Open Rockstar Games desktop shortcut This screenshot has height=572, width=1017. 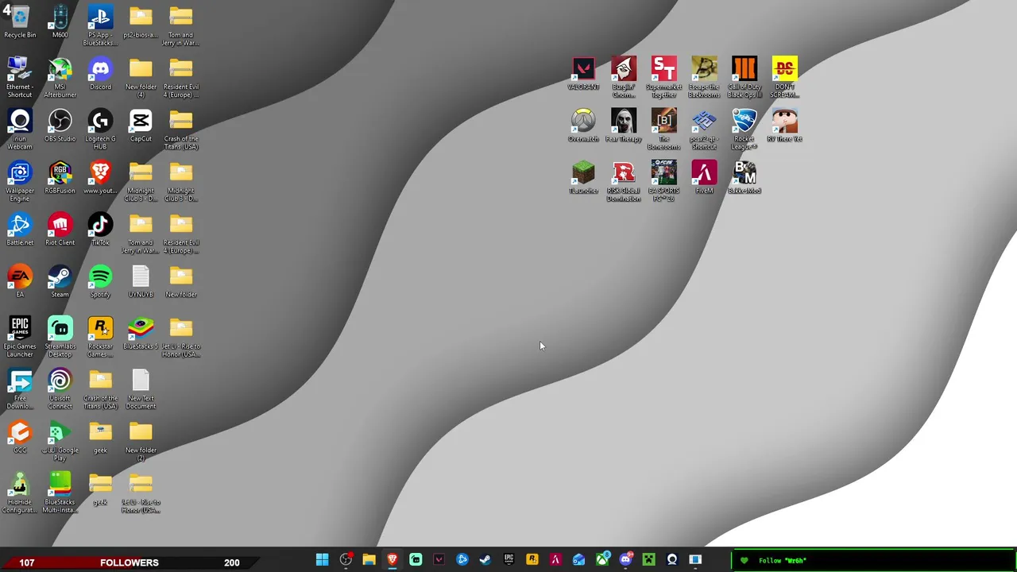pyautogui.click(x=100, y=338)
